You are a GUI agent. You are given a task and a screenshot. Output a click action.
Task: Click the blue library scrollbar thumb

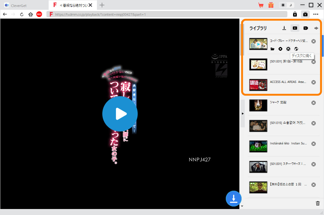tap(323, 46)
